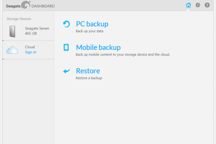The image size is (216, 144).
Task: Open the Restore option
Action: pyautogui.click(x=88, y=71)
